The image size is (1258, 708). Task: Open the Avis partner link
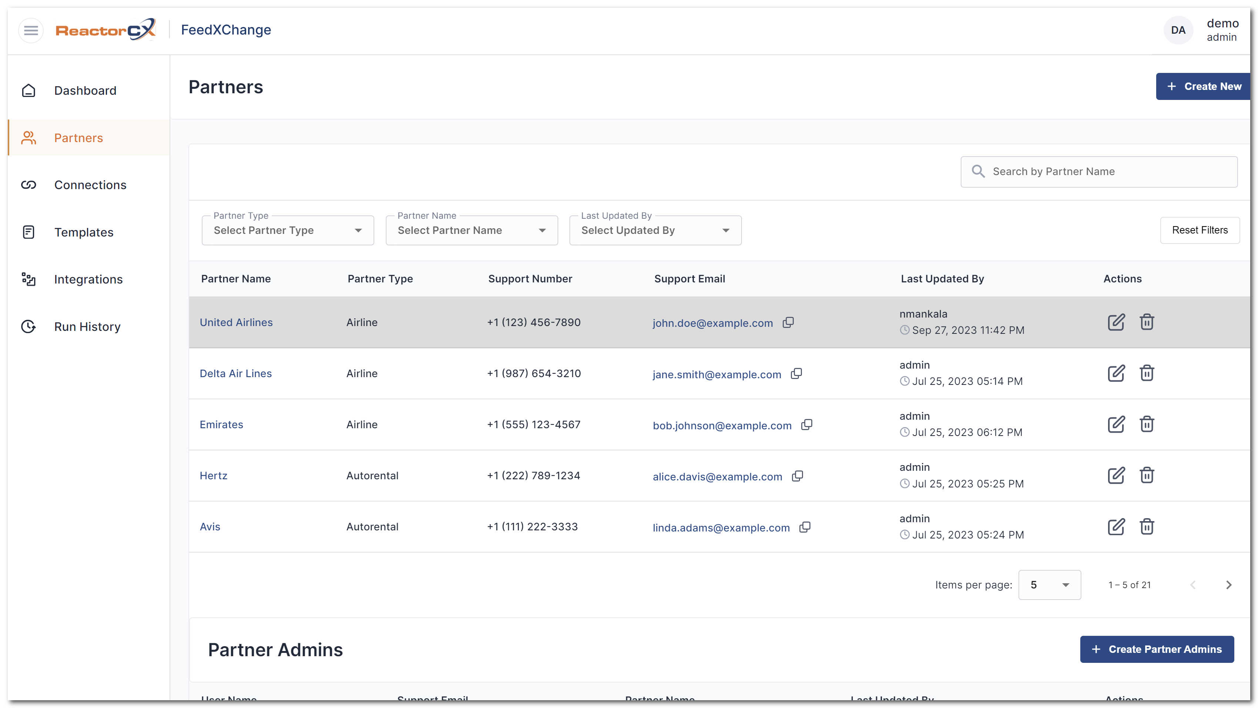click(x=210, y=527)
